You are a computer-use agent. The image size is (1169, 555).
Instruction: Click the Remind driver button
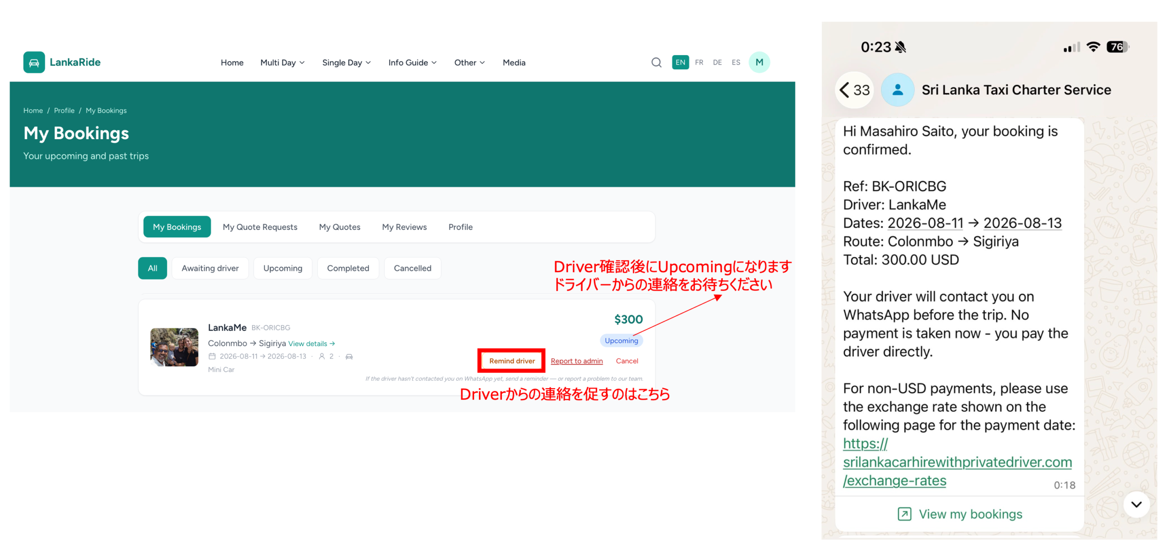[x=512, y=361]
